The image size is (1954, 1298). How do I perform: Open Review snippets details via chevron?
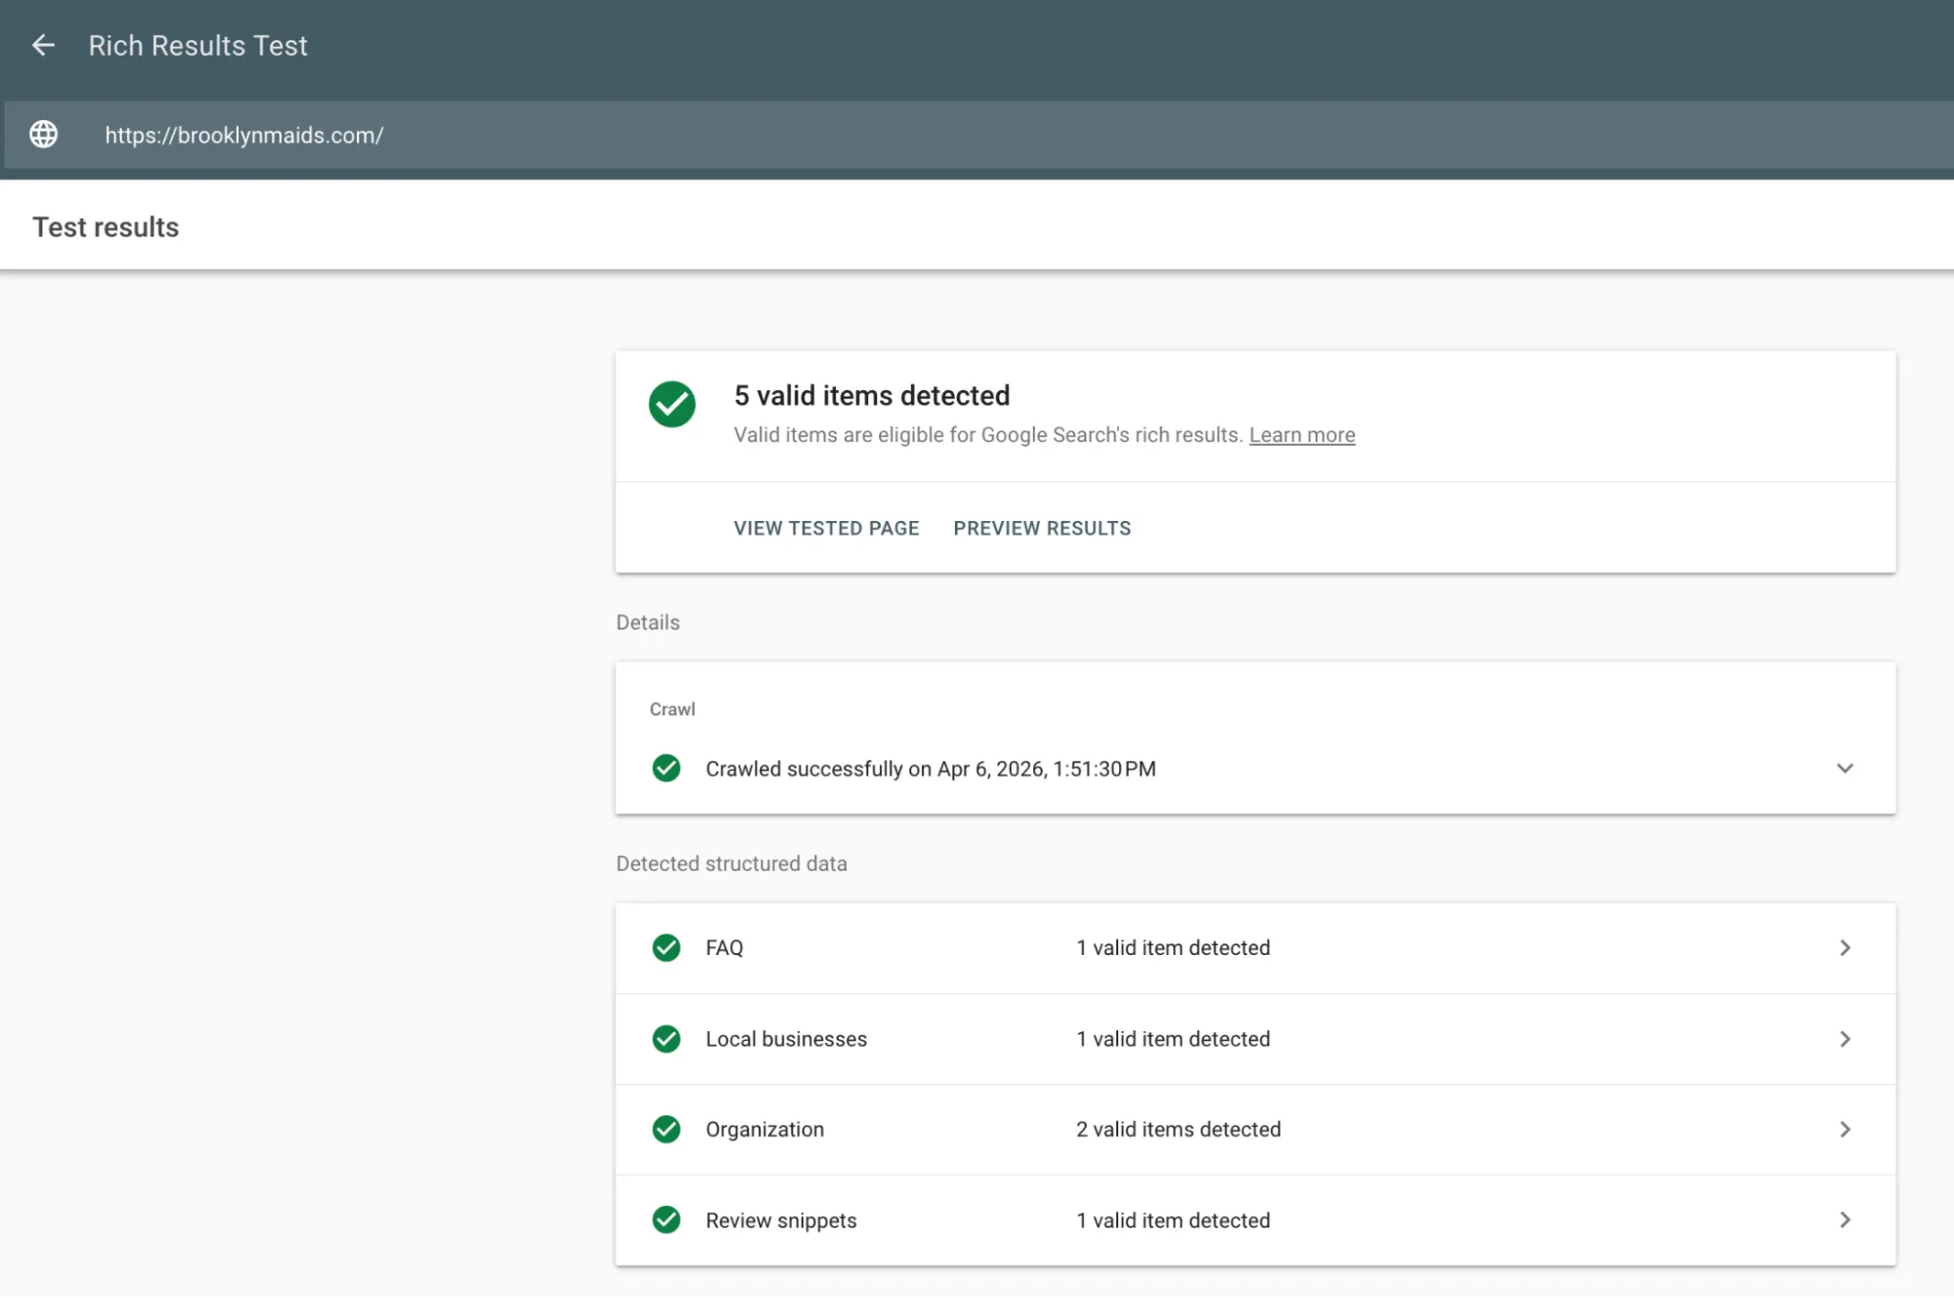[1844, 1220]
